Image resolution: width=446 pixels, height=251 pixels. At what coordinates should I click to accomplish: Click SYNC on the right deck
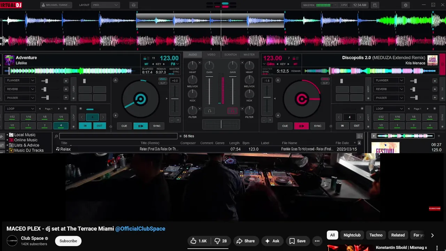318,126
